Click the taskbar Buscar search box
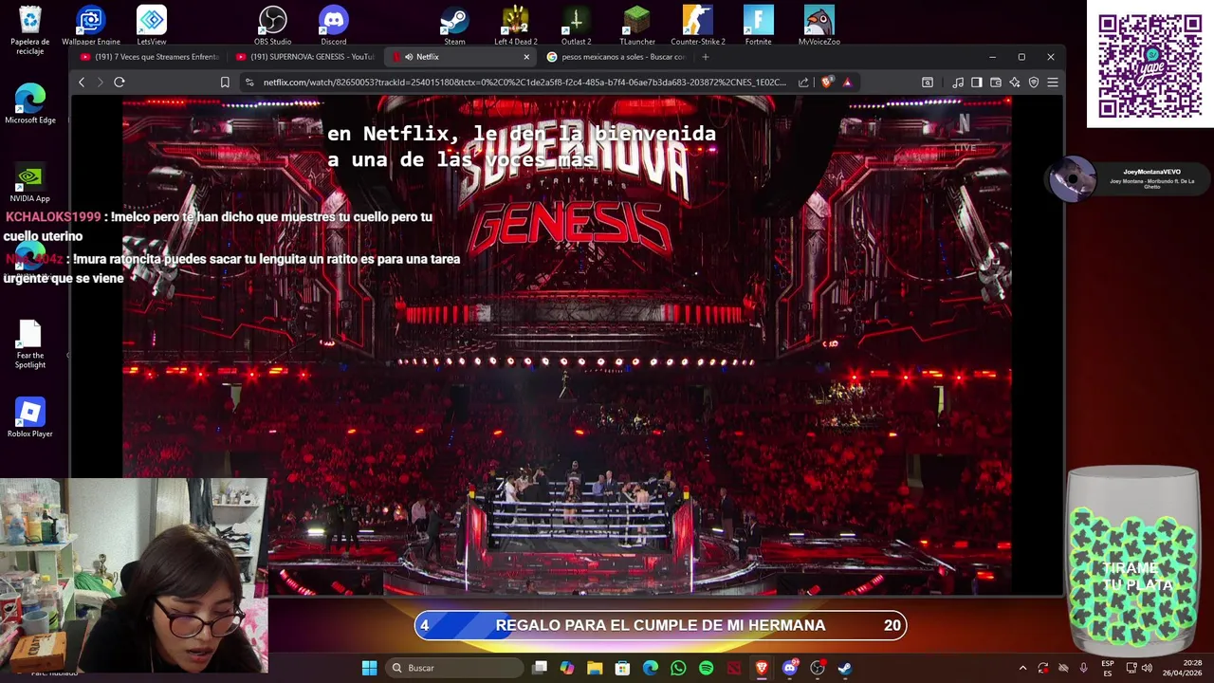 (455, 668)
